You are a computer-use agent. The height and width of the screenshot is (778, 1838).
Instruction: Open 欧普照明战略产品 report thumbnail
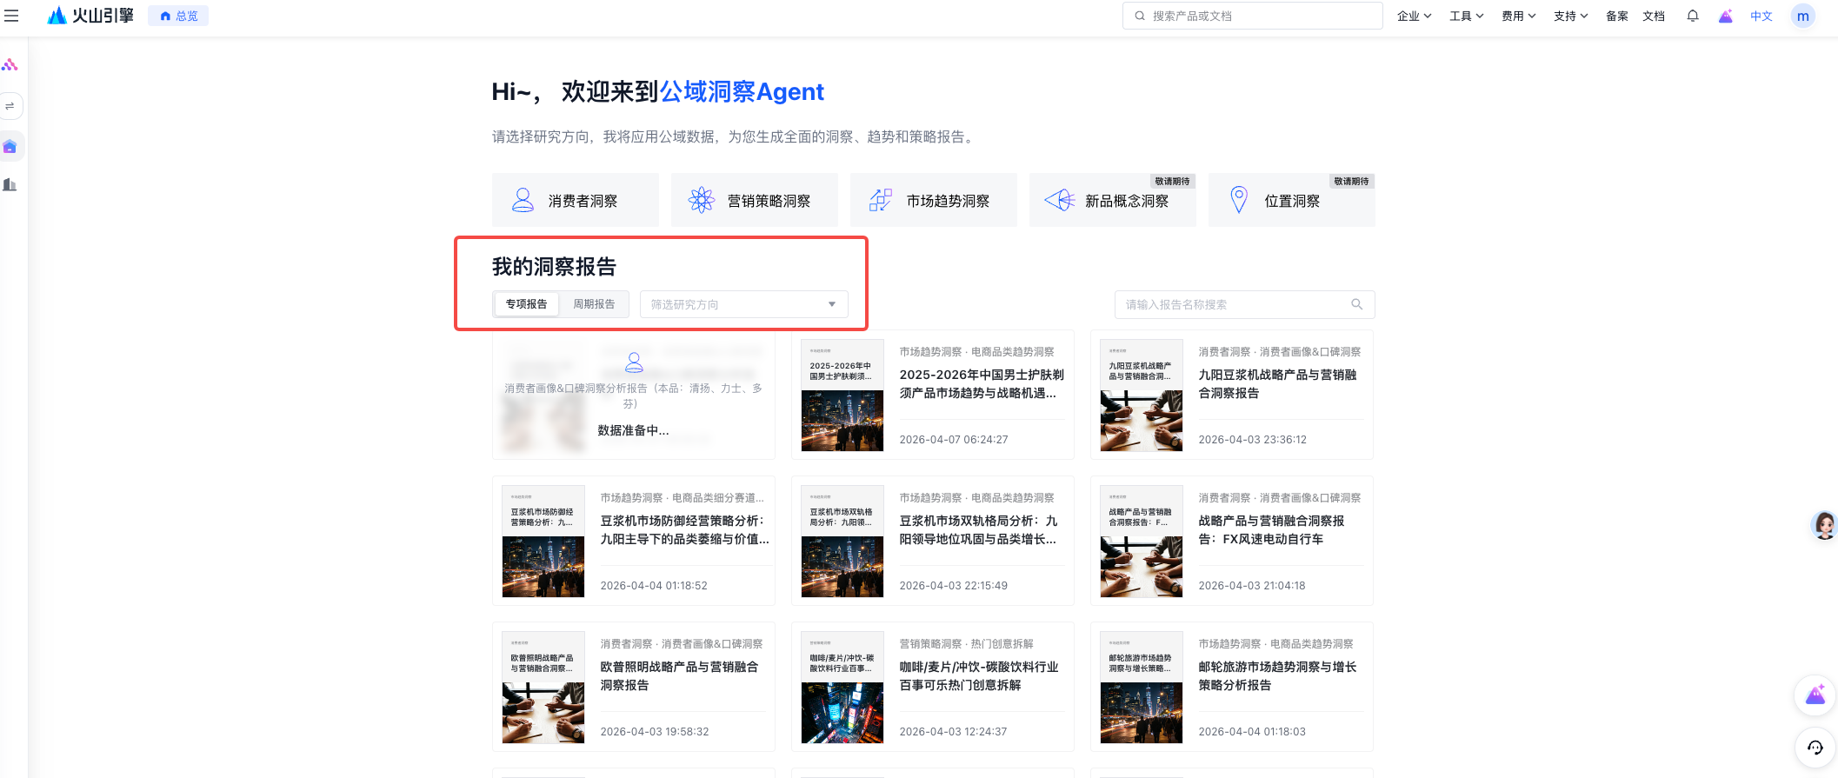(x=543, y=688)
